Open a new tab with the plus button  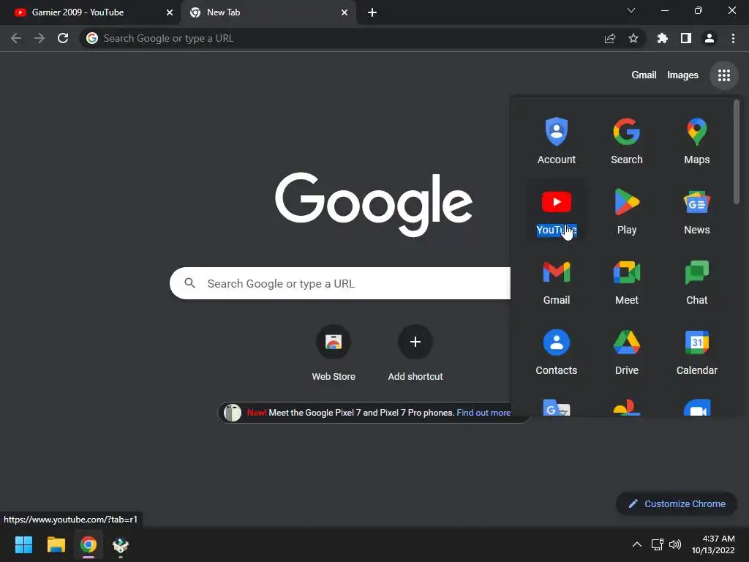click(x=372, y=12)
